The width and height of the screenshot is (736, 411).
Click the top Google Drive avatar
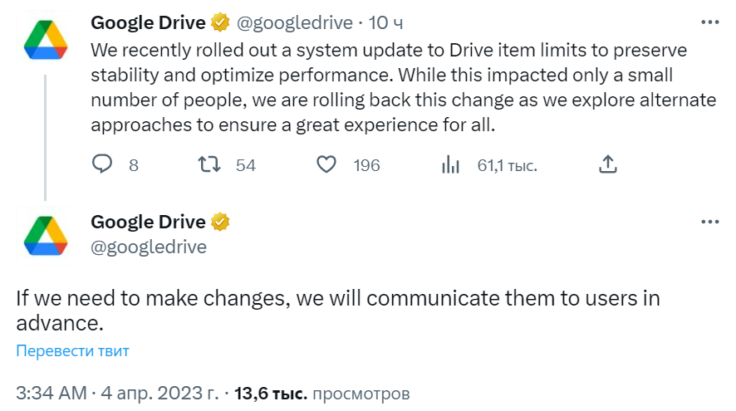(x=45, y=40)
